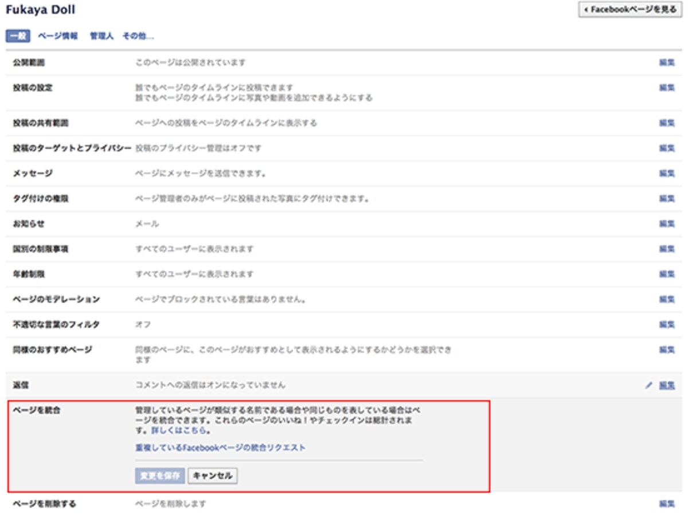Edit the 投稿の設定 row
Viewport: 688px width, 514px height.
[x=667, y=88]
